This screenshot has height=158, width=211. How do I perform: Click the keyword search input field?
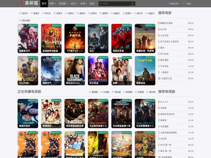[x=114, y=4]
